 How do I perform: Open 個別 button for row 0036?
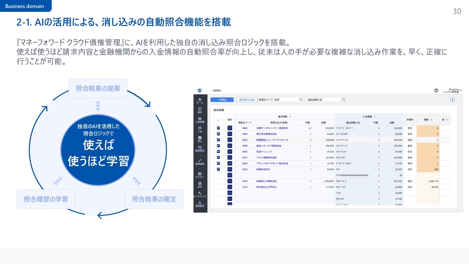(x=230, y=152)
